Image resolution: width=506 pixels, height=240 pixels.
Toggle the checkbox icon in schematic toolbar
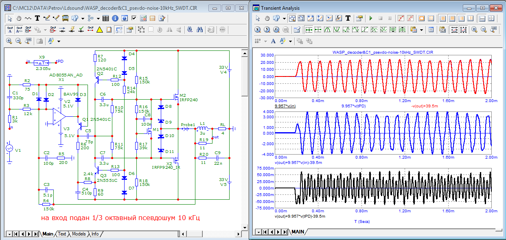click(x=134, y=18)
